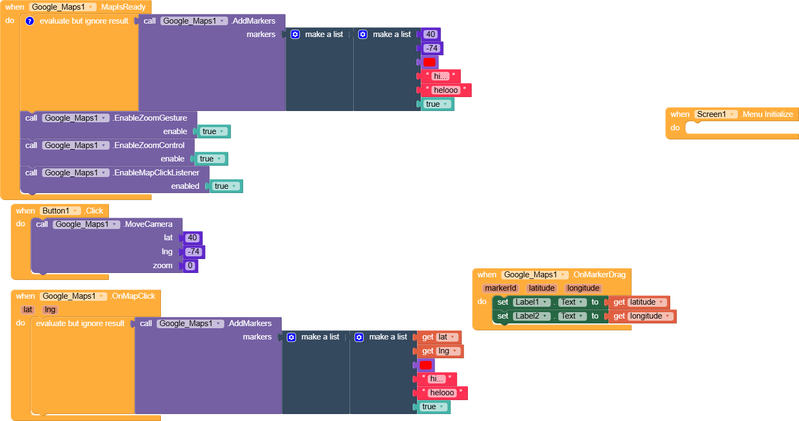Click the red color swatch in OnMapClick
799x421 pixels.
pyautogui.click(x=426, y=365)
